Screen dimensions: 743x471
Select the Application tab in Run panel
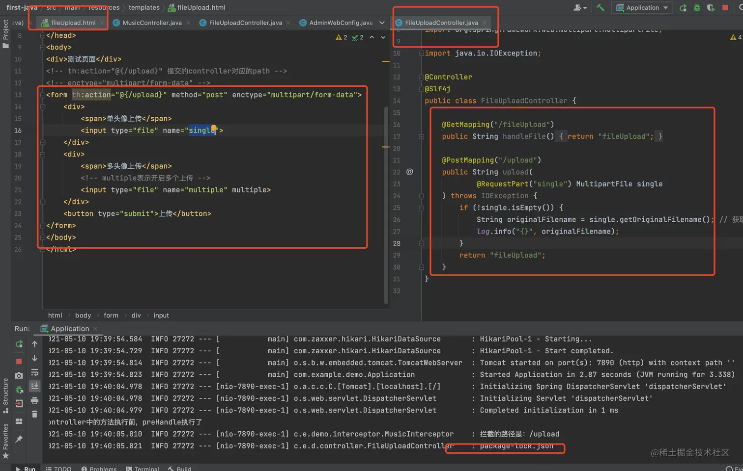coord(69,329)
